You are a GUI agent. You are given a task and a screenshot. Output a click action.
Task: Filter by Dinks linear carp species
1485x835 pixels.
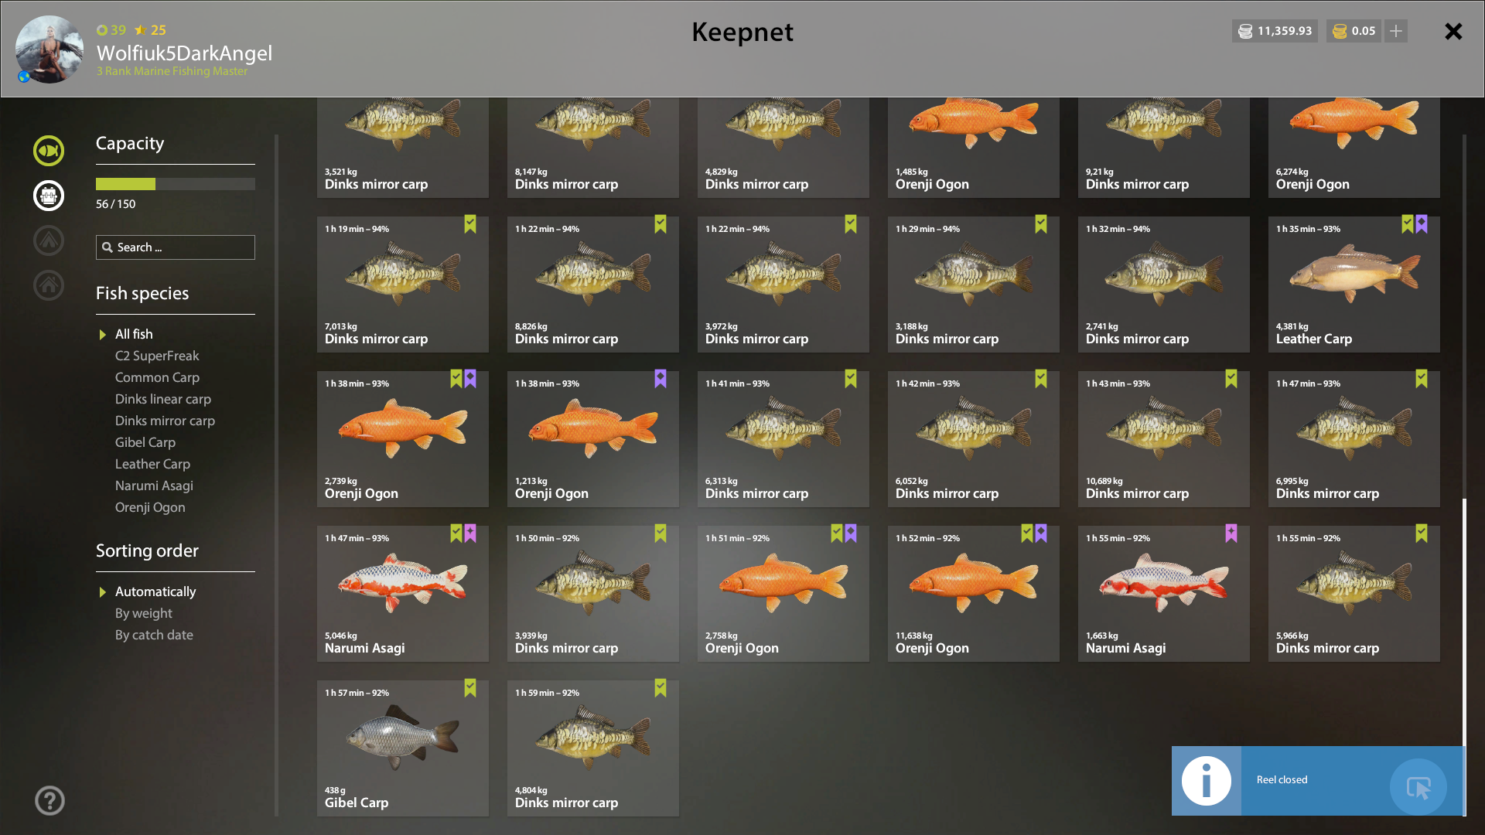point(163,399)
